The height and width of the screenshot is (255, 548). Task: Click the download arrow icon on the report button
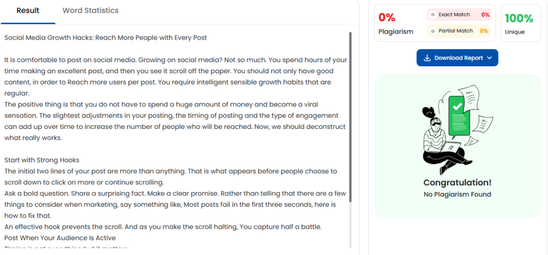tap(427, 58)
